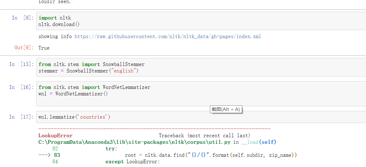The width and height of the screenshot is (366, 167).
Task: Select the In [9] cell prompt
Action: pos(23,18)
